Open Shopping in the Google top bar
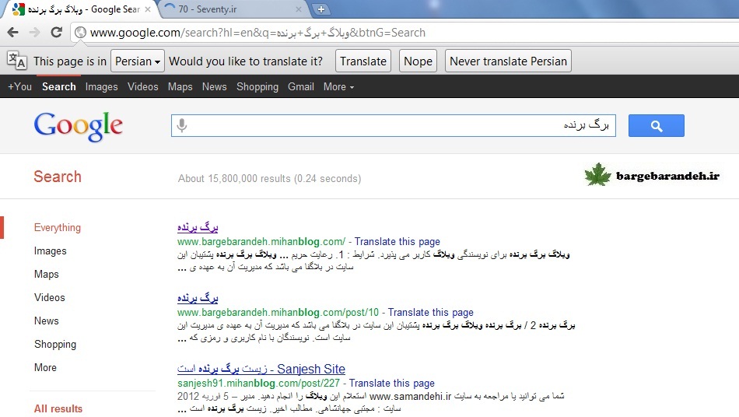Image resolution: width=739 pixels, height=417 pixels. click(x=257, y=86)
